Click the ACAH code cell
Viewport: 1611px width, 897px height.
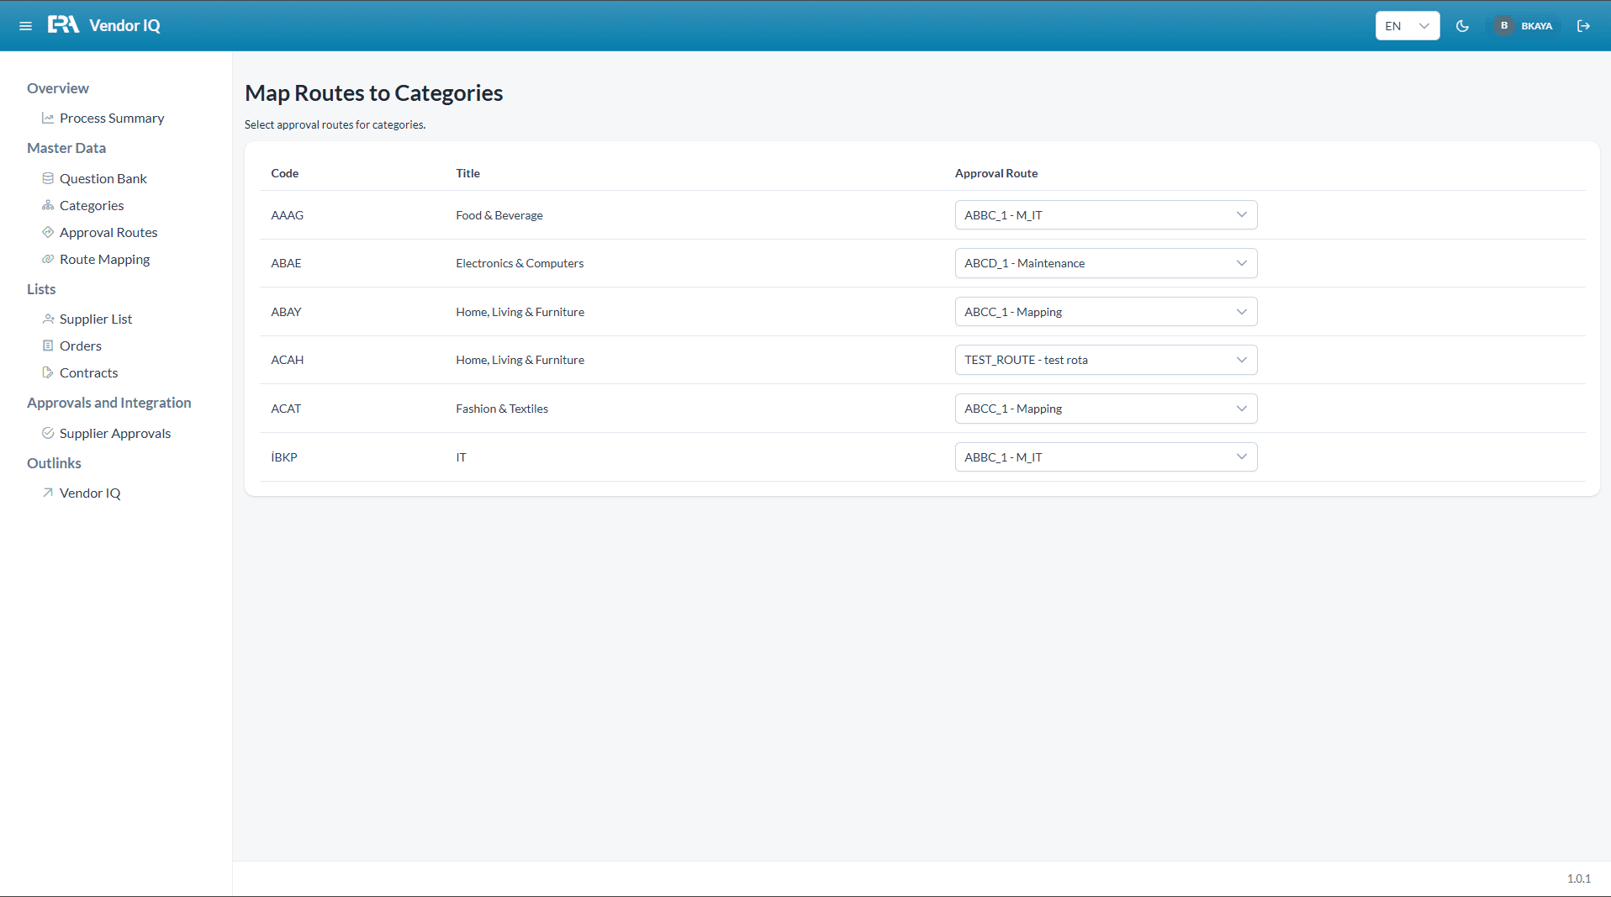pyautogui.click(x=287, y=360)
